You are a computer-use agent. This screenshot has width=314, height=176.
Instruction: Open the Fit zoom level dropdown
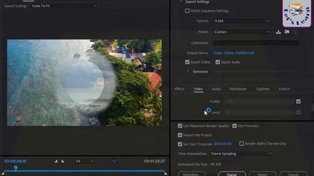[84, 161]
